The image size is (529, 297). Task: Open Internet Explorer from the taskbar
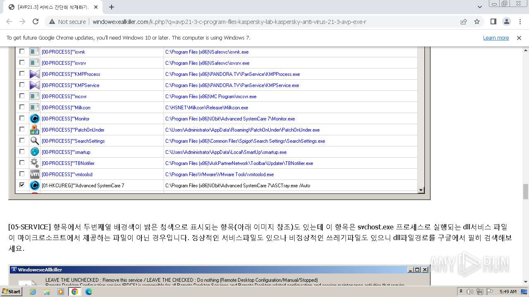[33, 292]
